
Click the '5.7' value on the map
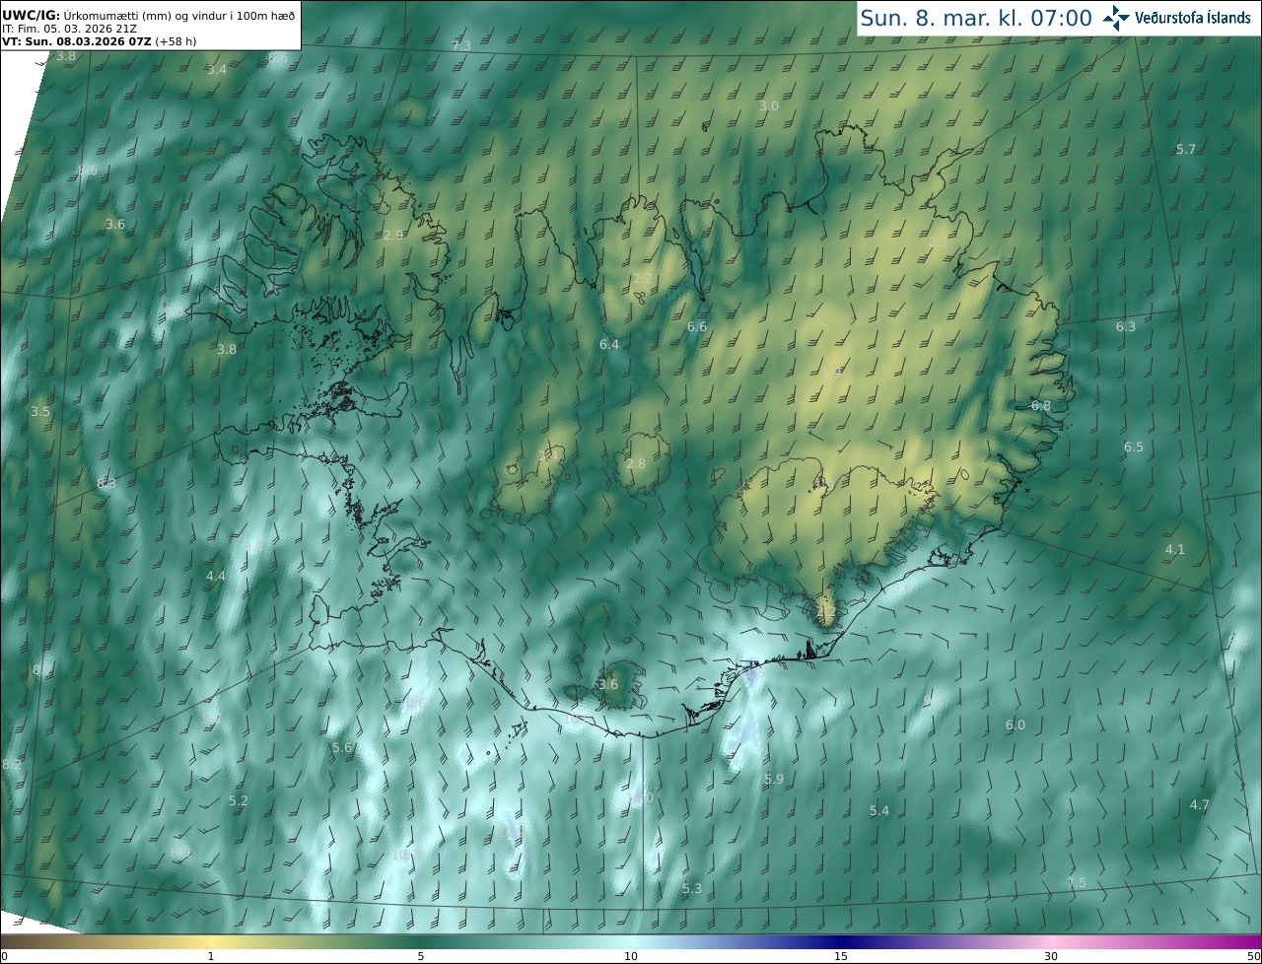pyautogui.click(x=1186, y=149)
